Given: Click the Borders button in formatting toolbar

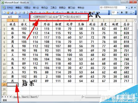Looking at the screenshot, I should (131, 13).
